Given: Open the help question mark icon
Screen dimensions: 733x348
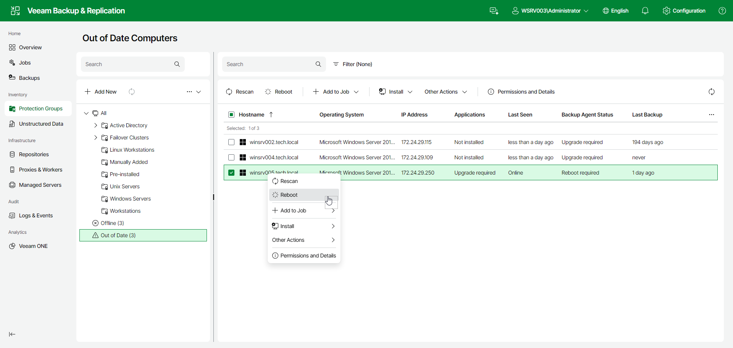Looking at the screenshot, I should (x=722, y=11).
